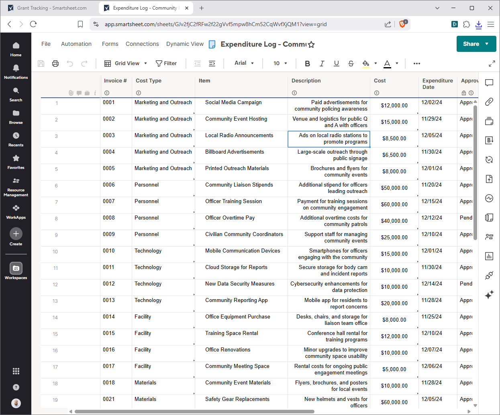Toggle strikethrough formatting
This screenshot has width=500, height=415.
point(351,64)
